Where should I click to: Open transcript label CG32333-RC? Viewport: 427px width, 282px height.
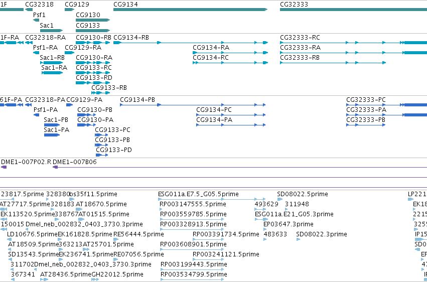(x=300, y=38)
